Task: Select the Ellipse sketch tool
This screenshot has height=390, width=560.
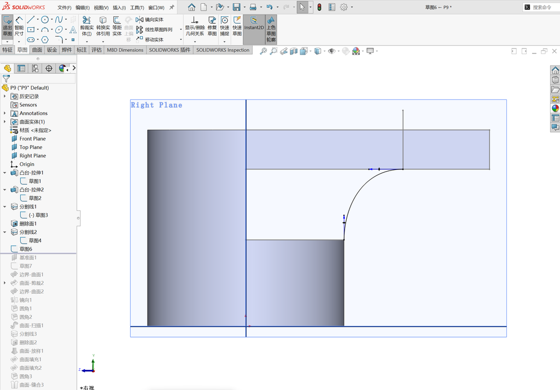Action: click(x=59, y=29)
